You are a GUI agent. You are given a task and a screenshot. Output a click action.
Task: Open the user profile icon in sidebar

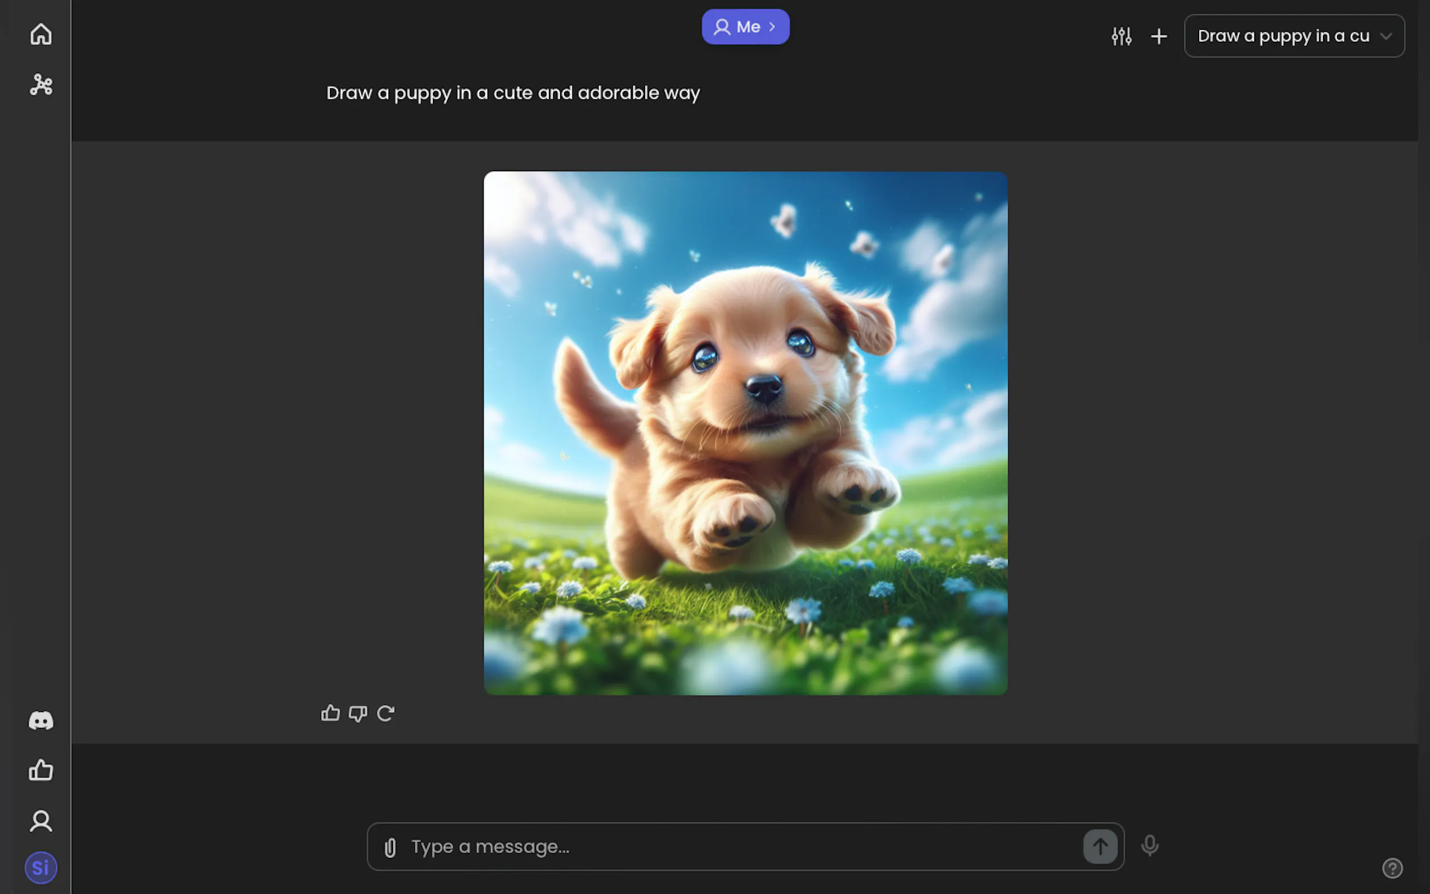coord(41,821)
